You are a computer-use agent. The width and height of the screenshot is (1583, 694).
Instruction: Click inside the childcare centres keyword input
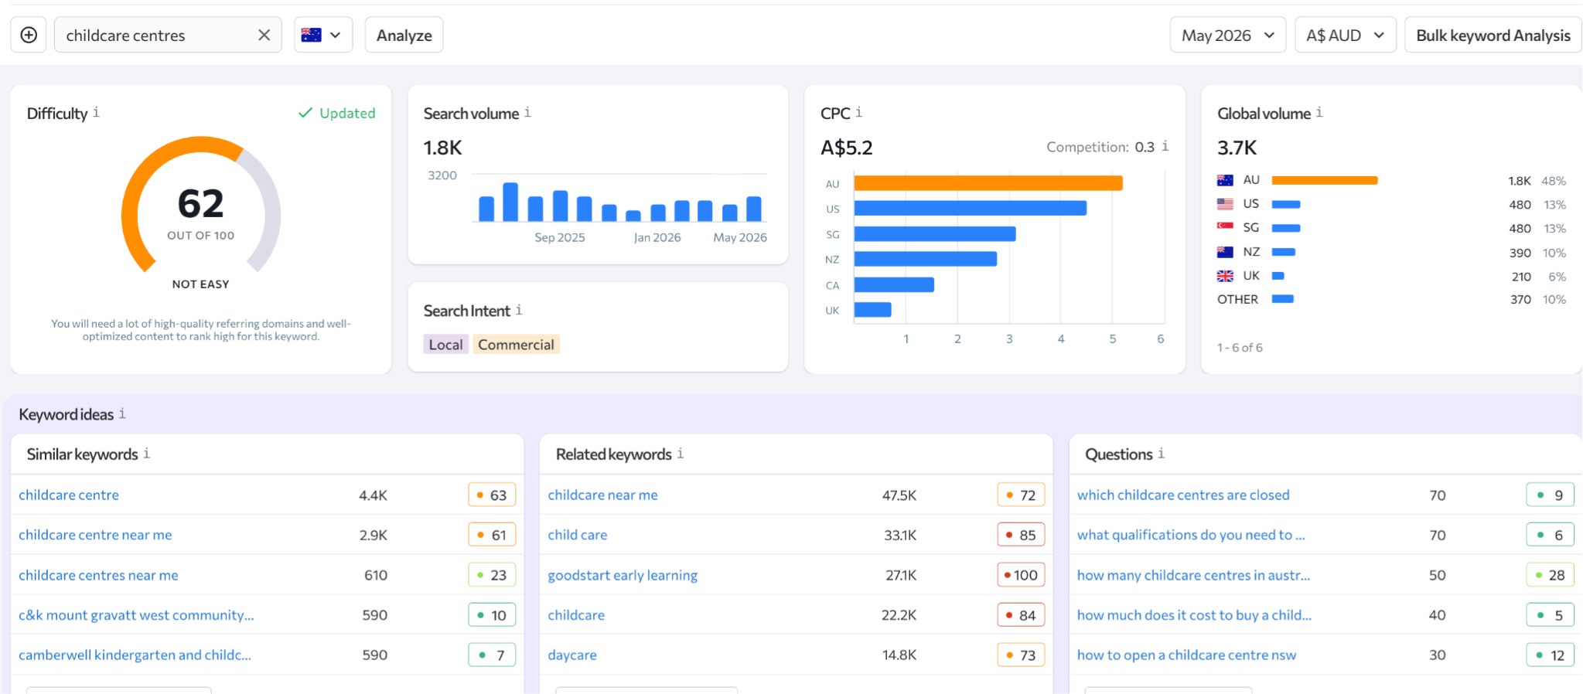click(155, 35)
